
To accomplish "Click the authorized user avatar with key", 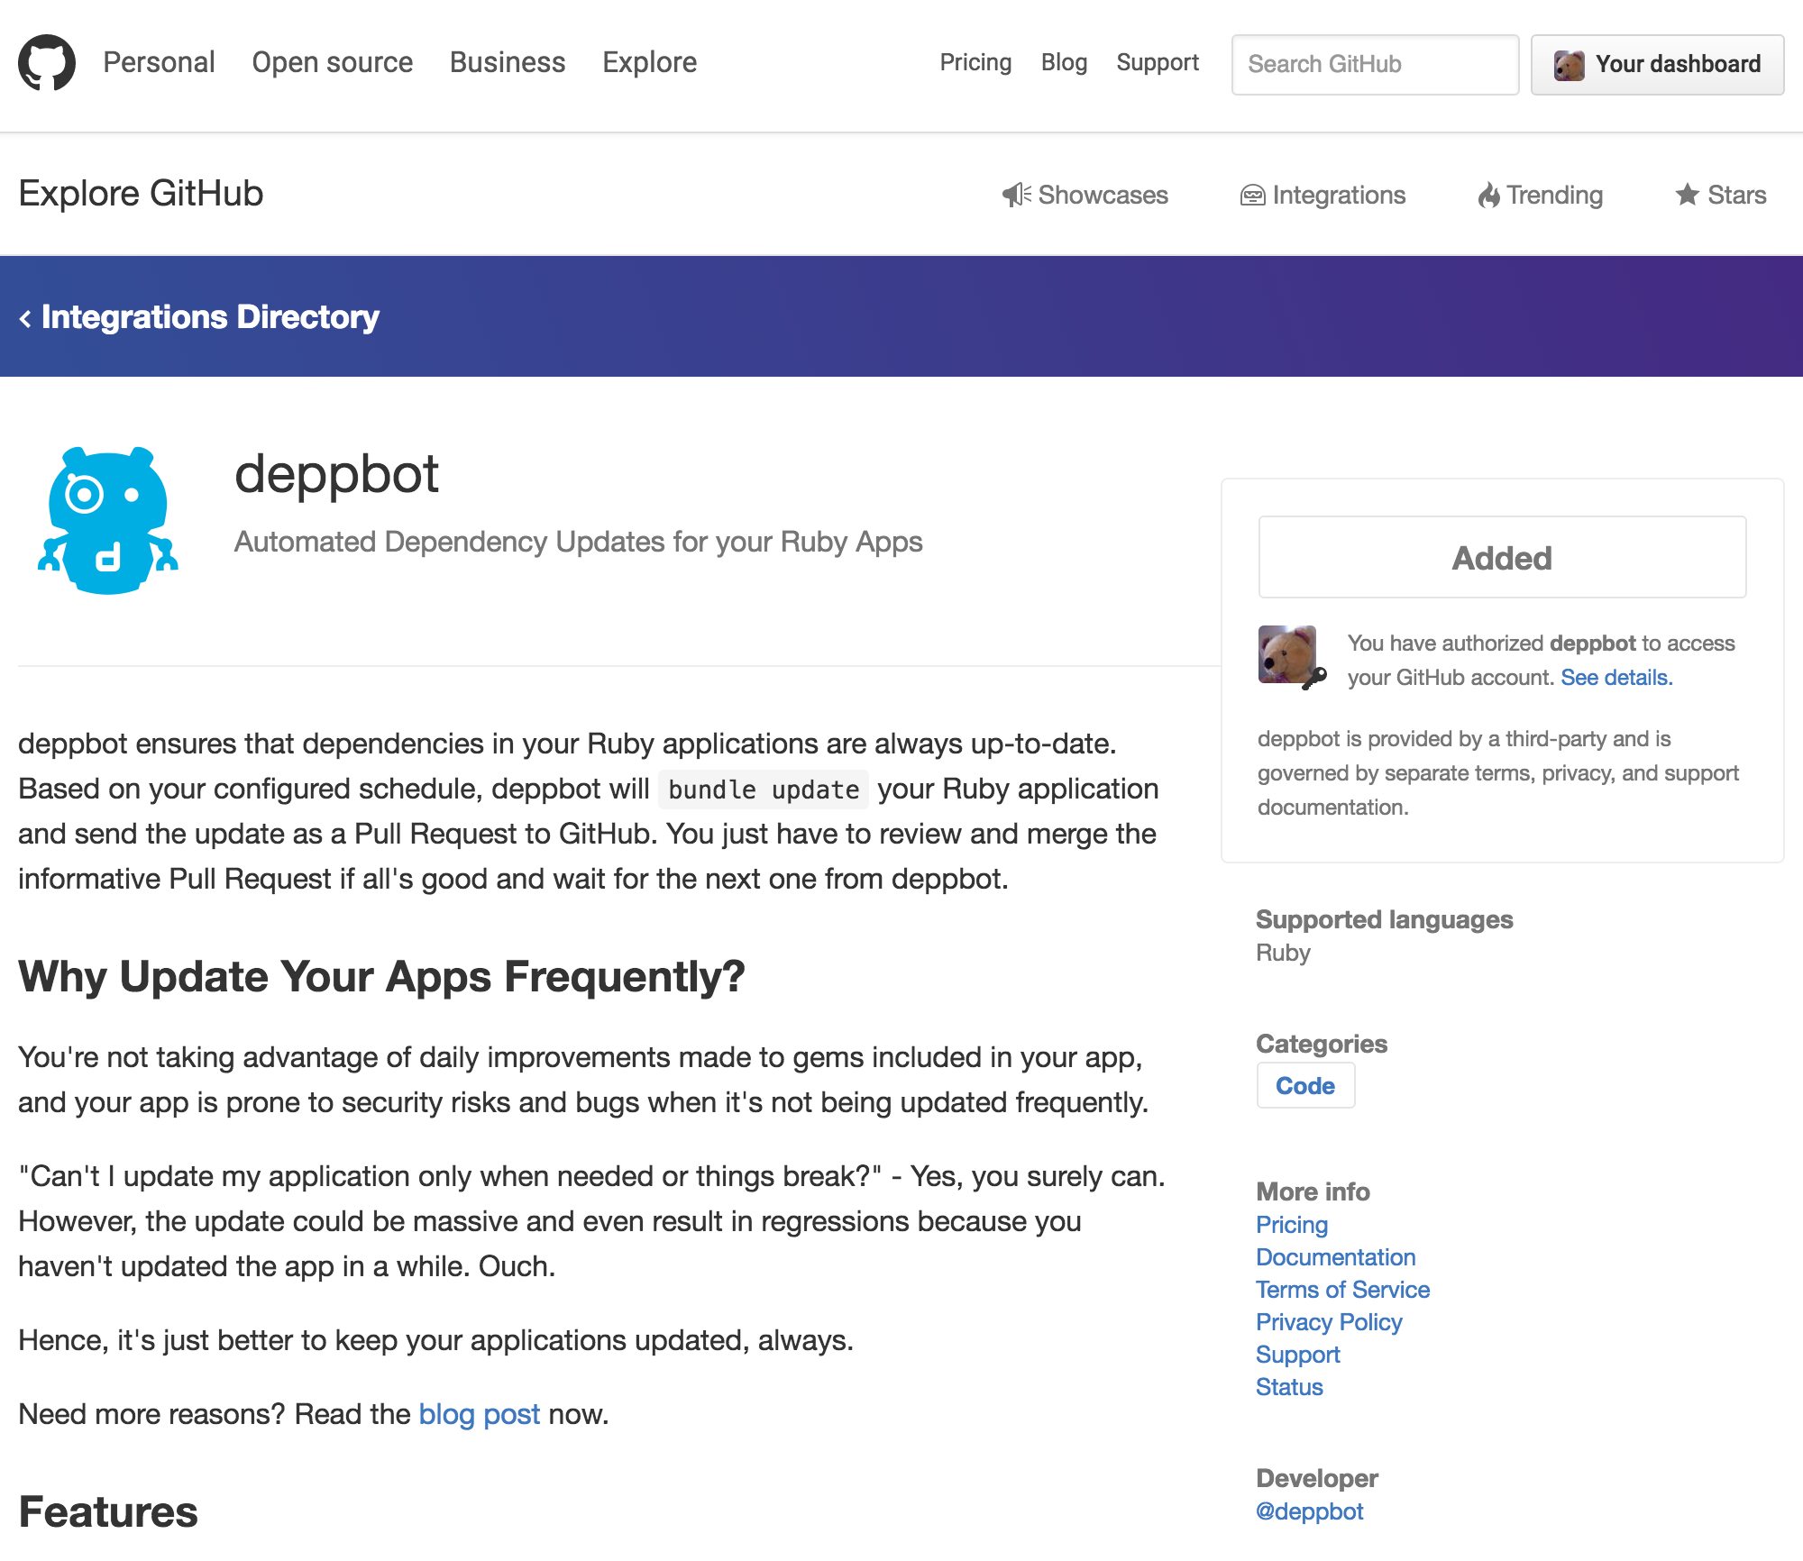I will click(1289, 656).
